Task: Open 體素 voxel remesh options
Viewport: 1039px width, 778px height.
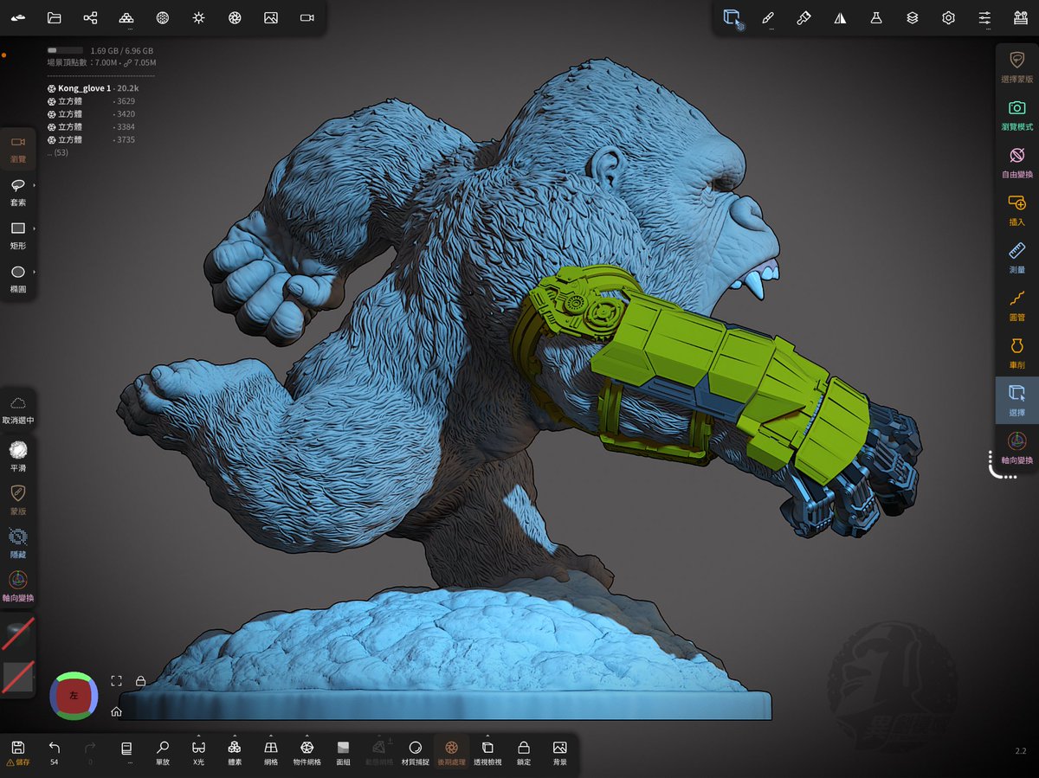Action: pyautogui.click(x=235, y=753)
